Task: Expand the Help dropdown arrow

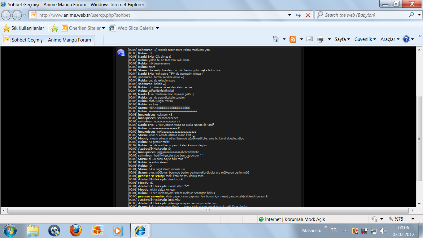Action: (x=412, y=39)
